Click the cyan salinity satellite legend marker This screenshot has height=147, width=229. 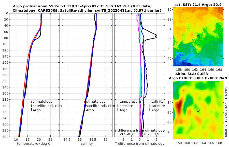150,106
